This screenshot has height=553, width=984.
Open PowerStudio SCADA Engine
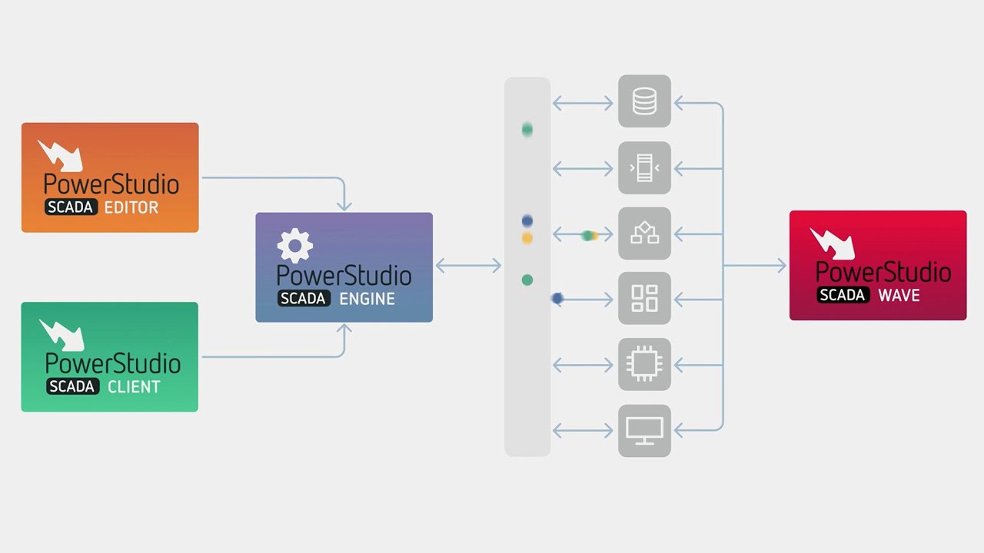(x=344, y=267)
